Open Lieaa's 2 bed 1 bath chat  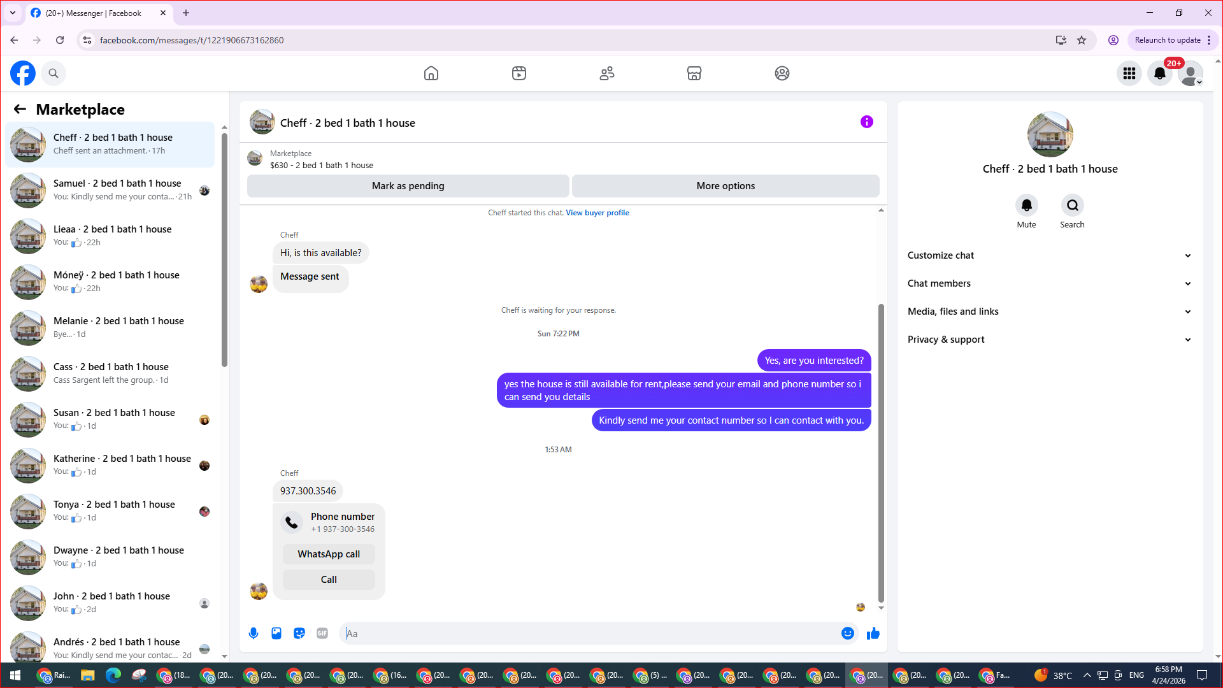(x=110, y=236)
